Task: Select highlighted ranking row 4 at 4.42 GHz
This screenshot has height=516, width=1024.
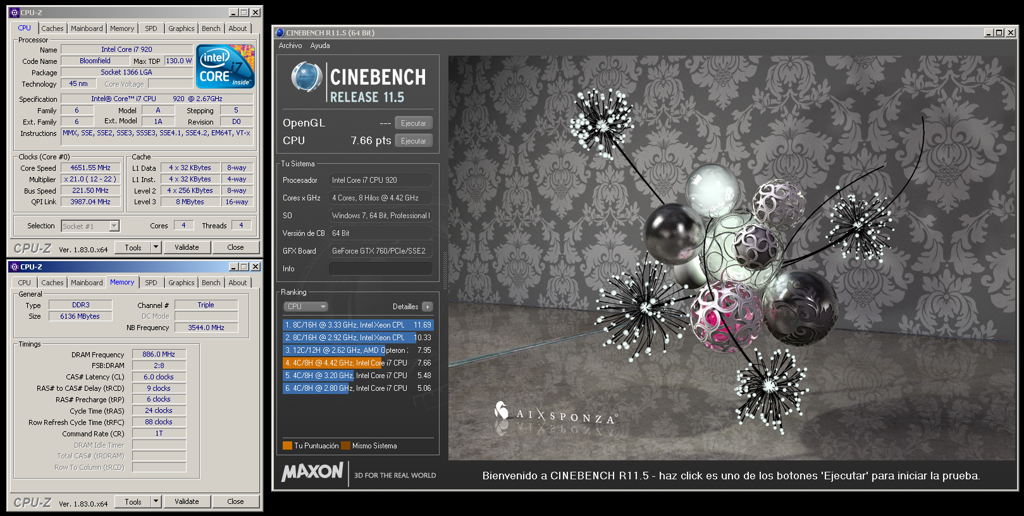Action: [x=358, y=363]
